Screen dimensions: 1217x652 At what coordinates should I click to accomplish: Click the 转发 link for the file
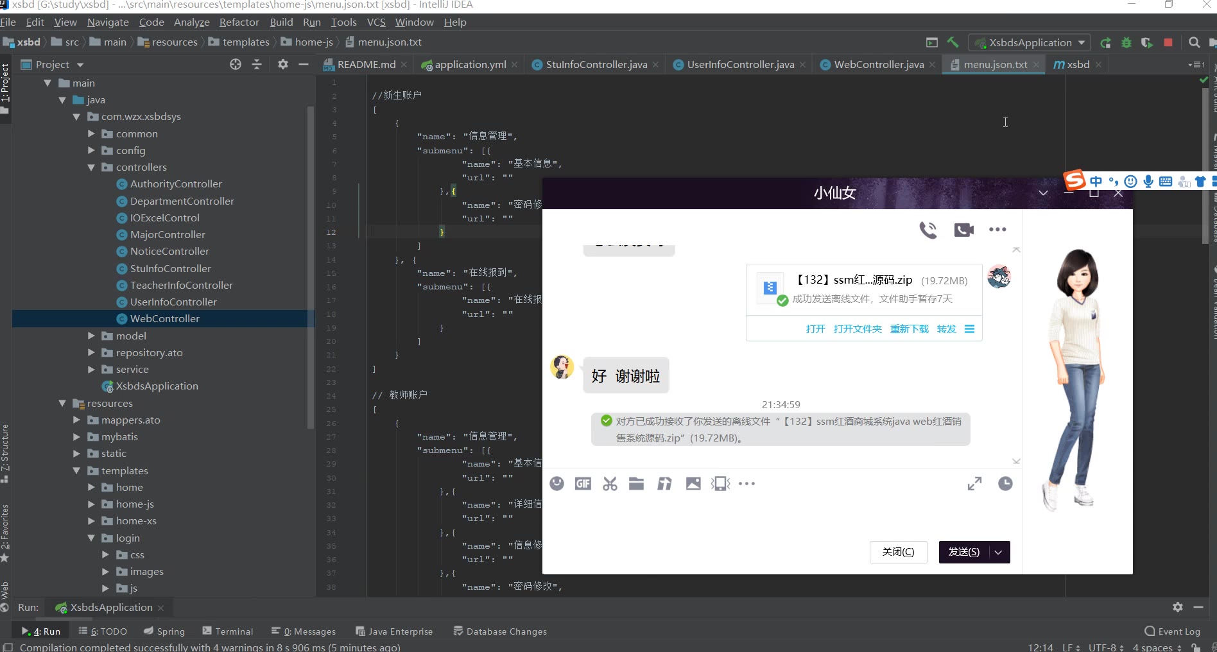pos(946,329)
